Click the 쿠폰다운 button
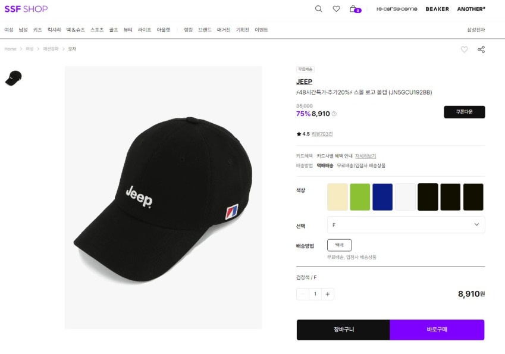The image size is (505, 354). coord(464,112)
